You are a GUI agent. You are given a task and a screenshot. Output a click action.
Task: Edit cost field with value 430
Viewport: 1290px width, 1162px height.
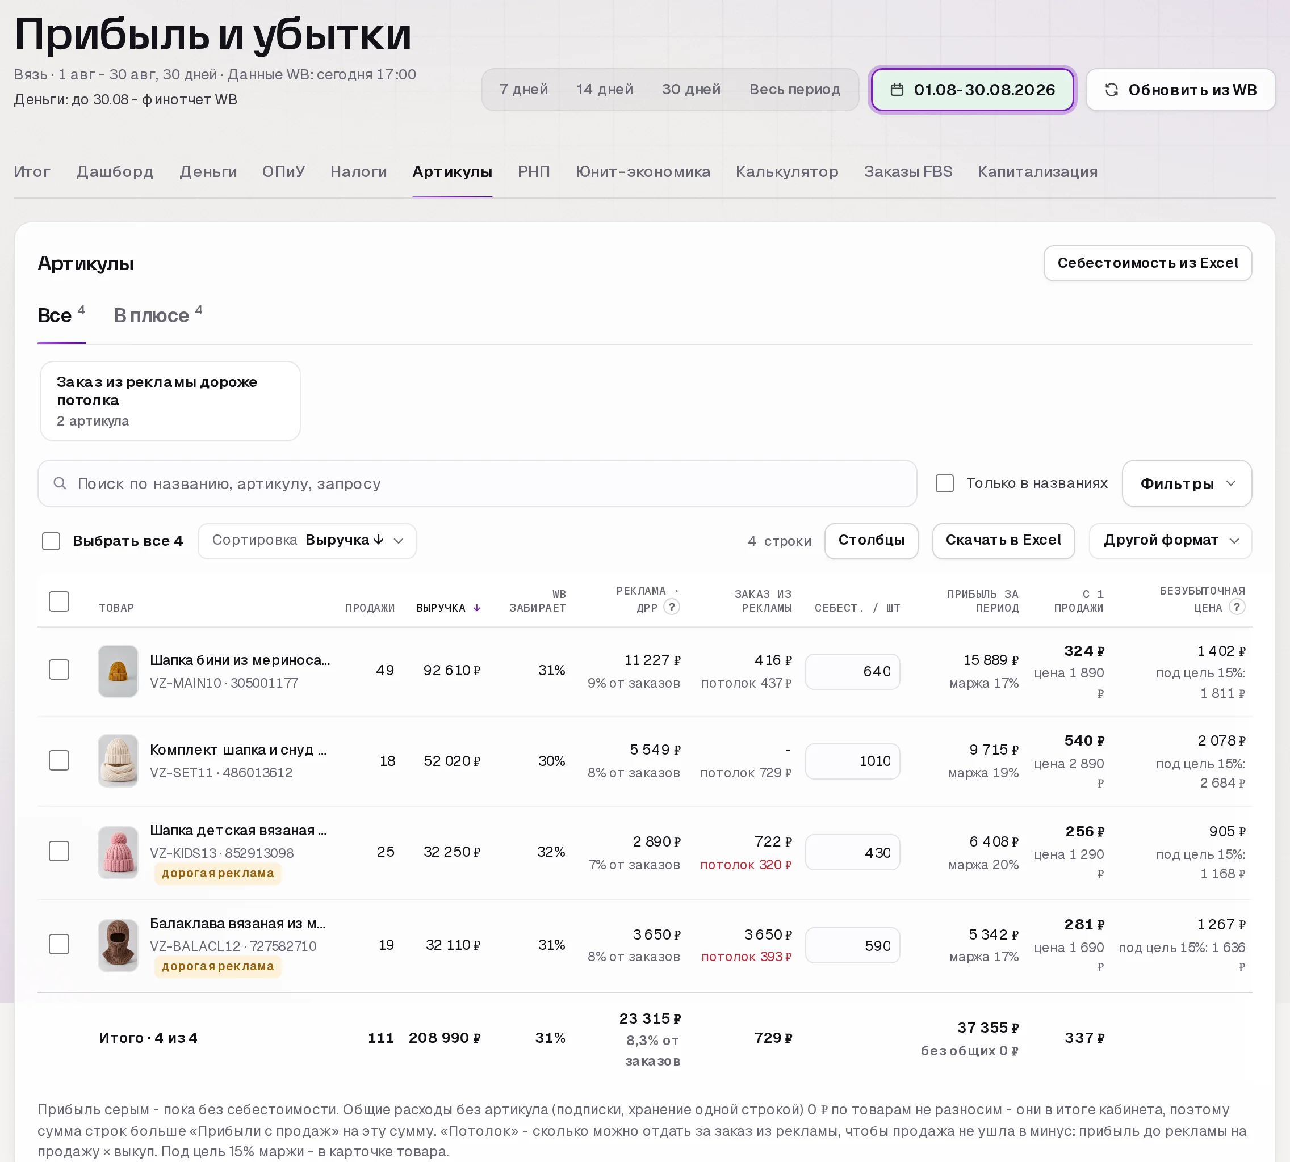pos(852,852)
